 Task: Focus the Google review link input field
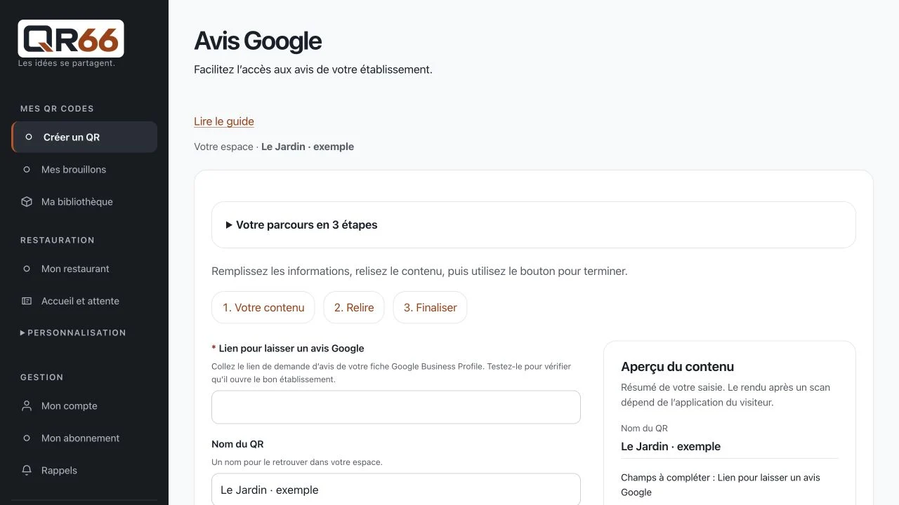tap(396, 408)
